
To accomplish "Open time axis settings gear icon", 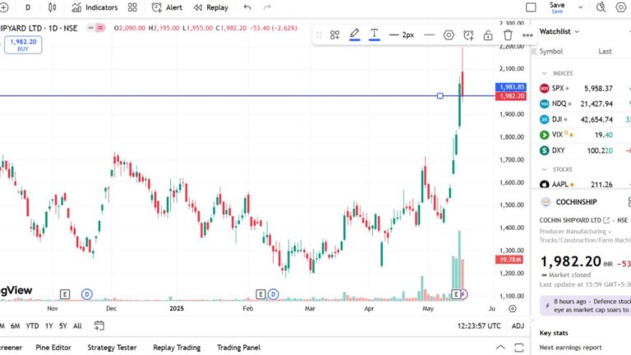I will pyautogui.click(x=513, y=309).
